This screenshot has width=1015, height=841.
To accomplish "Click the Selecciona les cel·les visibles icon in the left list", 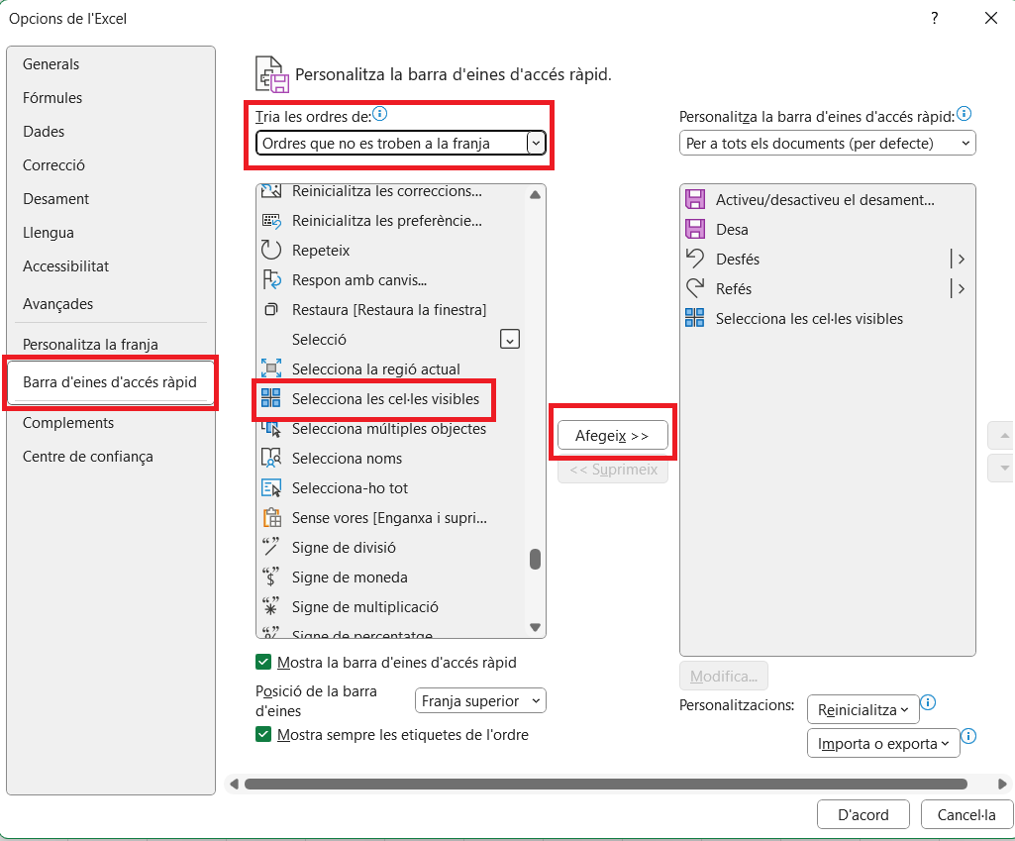I will [271, 398].
